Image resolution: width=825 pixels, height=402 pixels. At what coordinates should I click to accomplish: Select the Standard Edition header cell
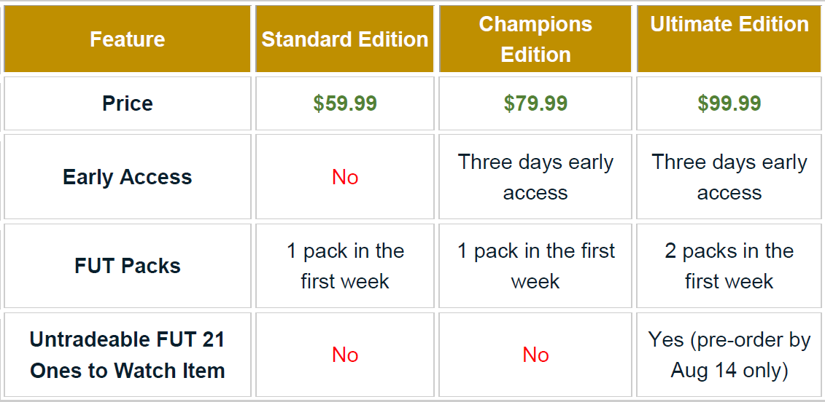pyautogui.click(x=345, y=39)
